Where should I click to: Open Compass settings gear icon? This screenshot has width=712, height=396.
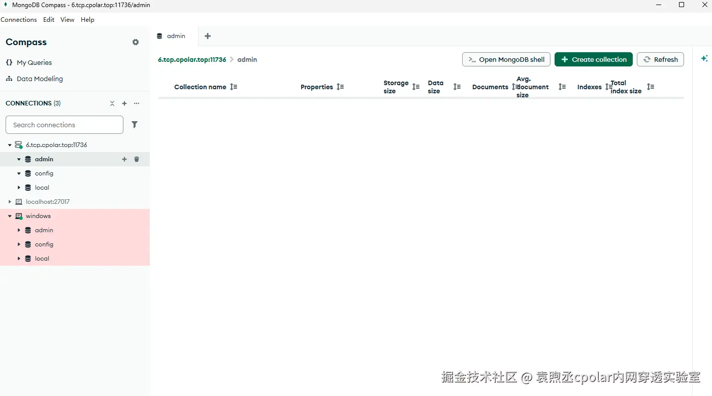[x=136, y=42]
